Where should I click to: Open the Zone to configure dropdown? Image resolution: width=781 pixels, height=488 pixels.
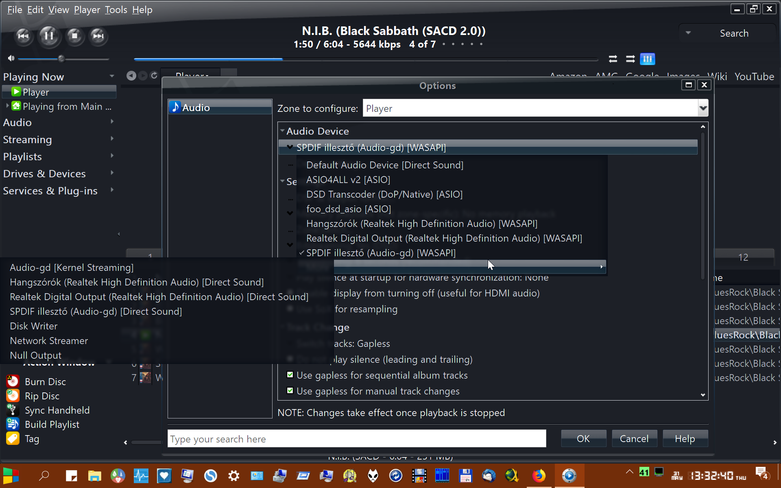point(703,108)
